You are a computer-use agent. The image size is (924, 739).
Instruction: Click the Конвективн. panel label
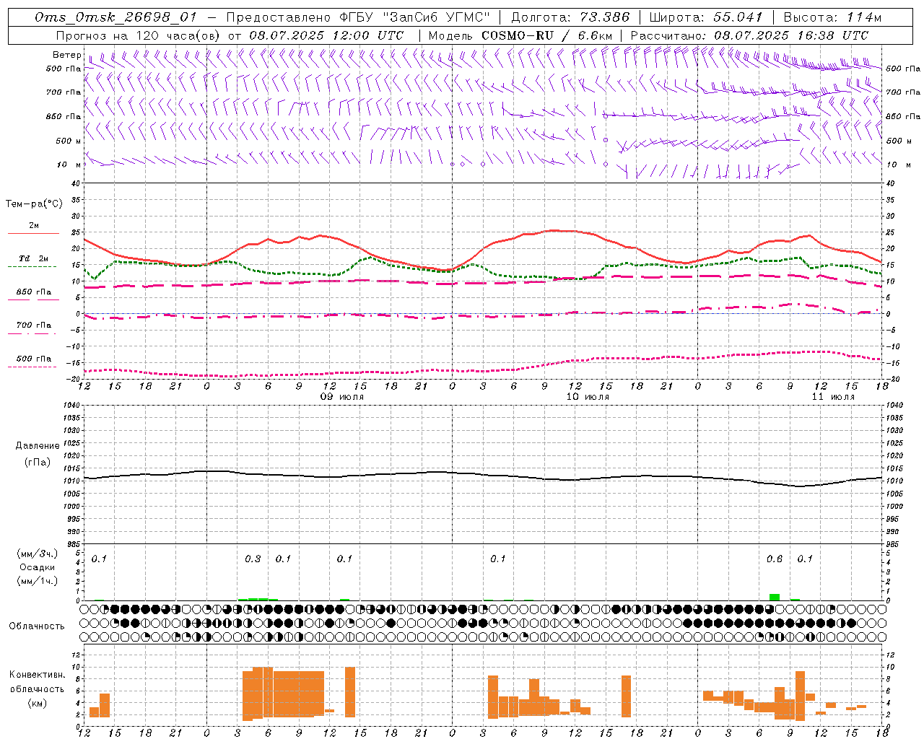pyautogui.click(x=37, y=675)
